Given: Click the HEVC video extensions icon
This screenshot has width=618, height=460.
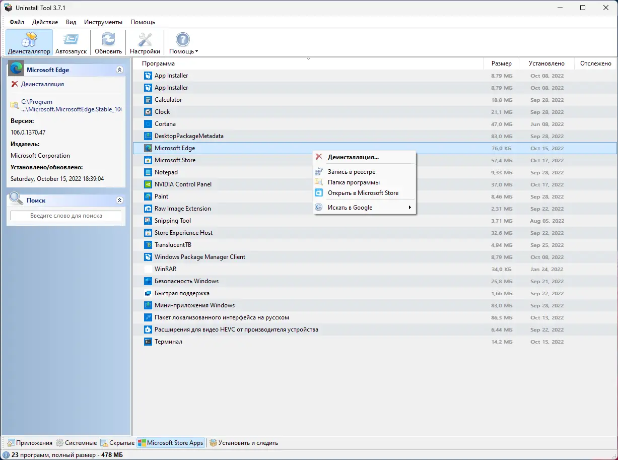Looking at the screenshot, I should (148, 330).
